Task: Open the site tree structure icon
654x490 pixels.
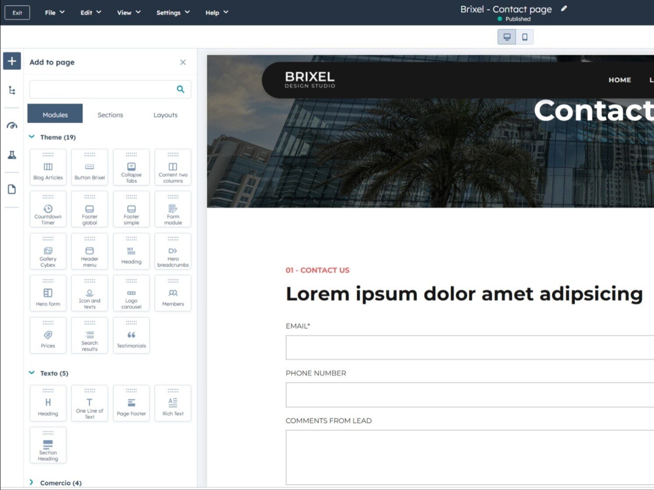Action: 12,91
